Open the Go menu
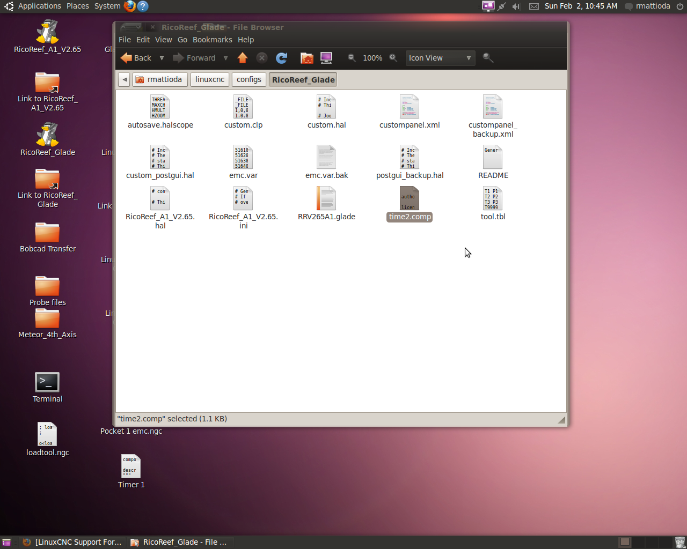687x549 pixels. click(182, 40)
